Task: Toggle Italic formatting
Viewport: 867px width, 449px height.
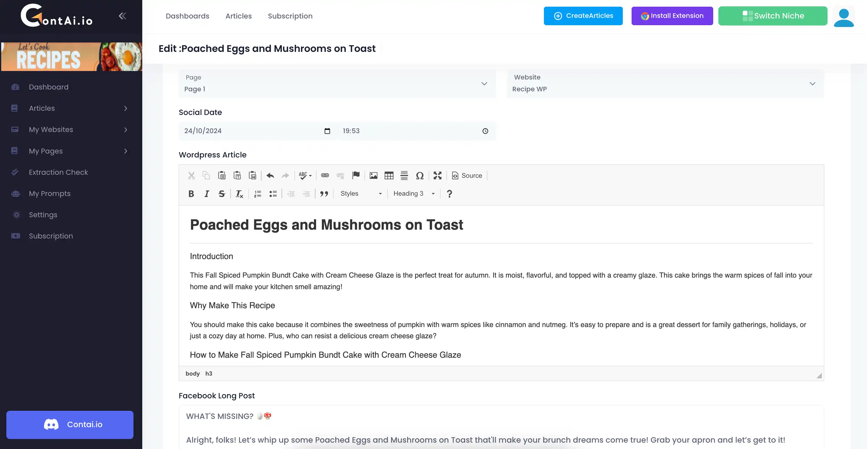Action: pyautogui.click(x=207, y=194)
